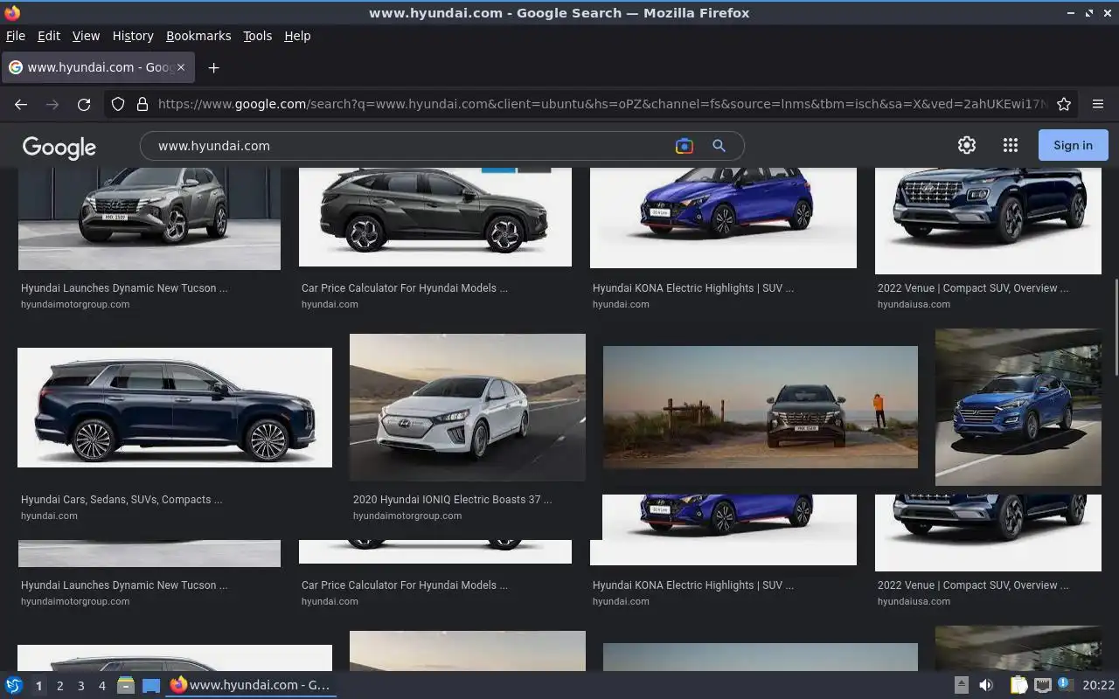
Task: Open the Google apps grid
Action: [1011, 145]
